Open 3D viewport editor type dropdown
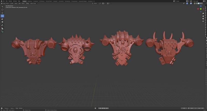 point(2,3)
